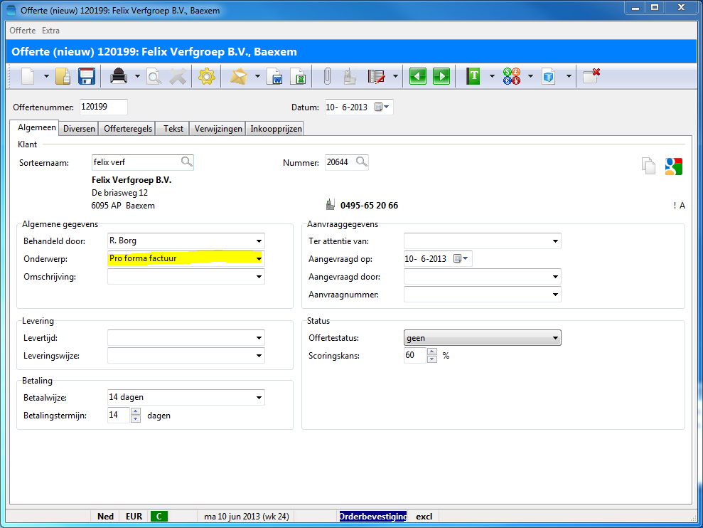Click the Save floppy disk icon
Viewport: 703px width, 528px height.
[87, 77]
